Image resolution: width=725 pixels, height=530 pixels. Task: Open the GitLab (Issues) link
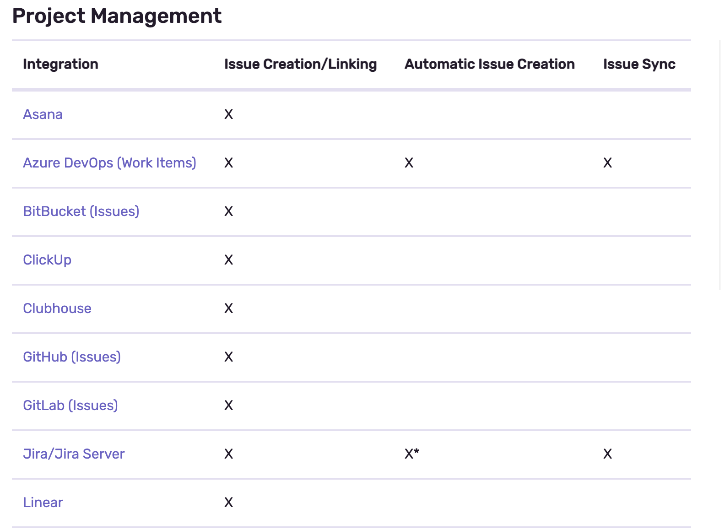[x=70, y=406]
